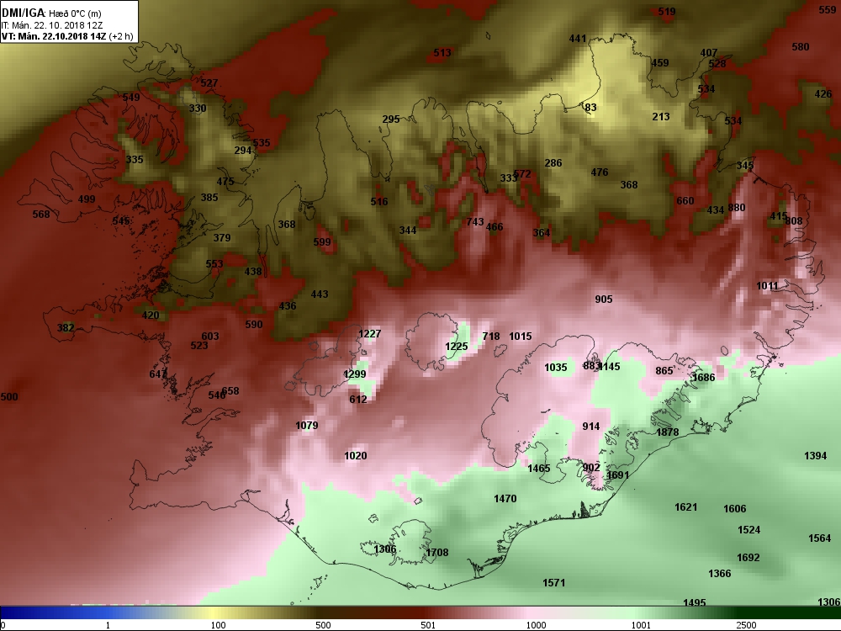The height and width of the screenshot is (631, 841).
Task: Click the map value '1035'
Action: [x=556, y=368]
